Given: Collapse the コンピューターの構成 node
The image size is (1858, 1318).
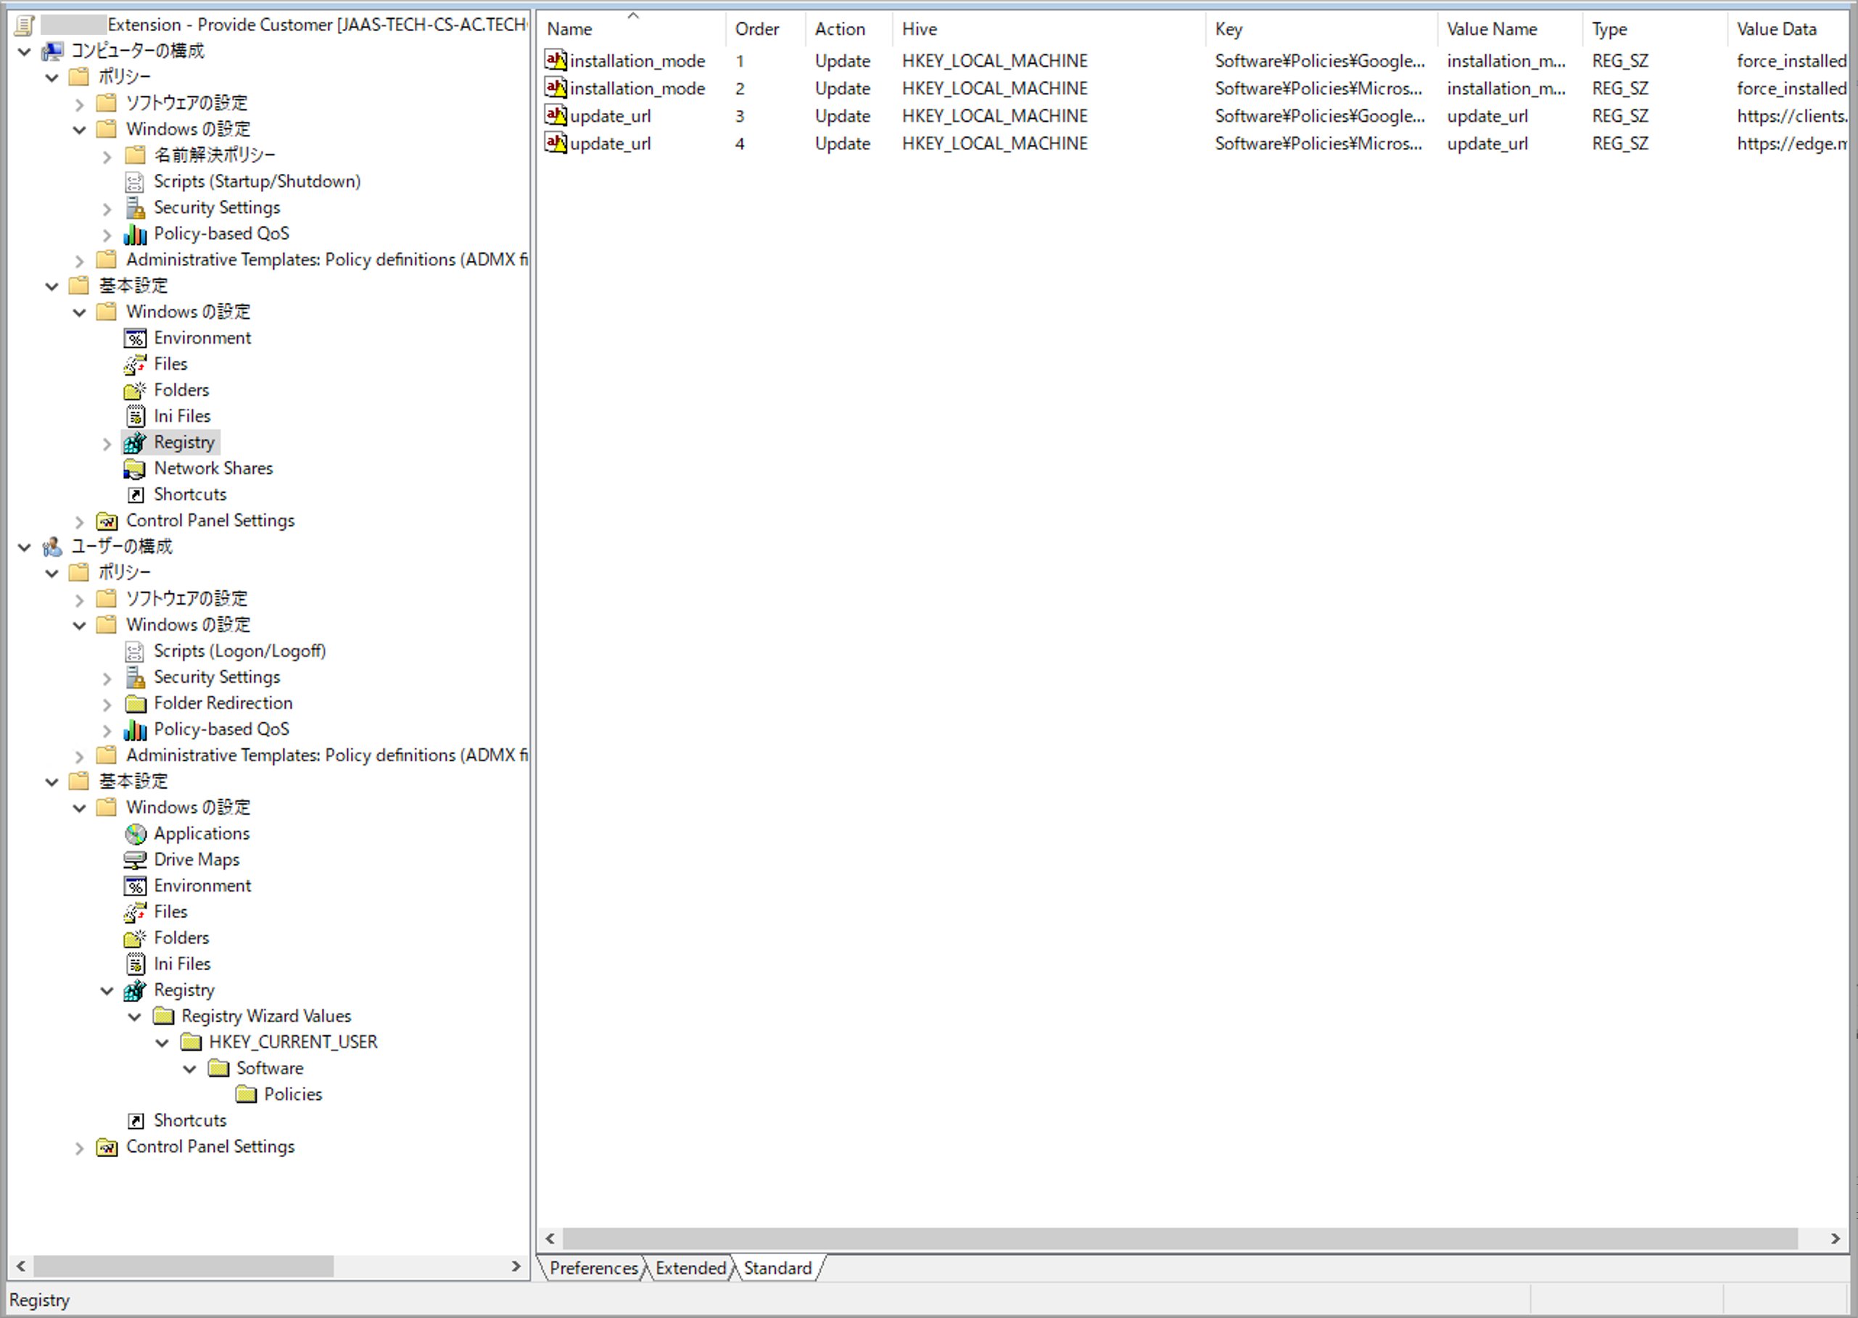Looking at the screenshot, I should (x=25, y=52).
